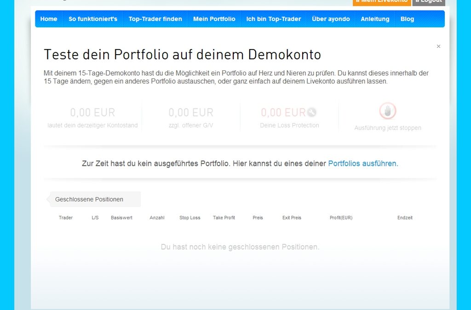Click the Endzeit column header
The image size is (471, 310).
click(x=405, y=218)
